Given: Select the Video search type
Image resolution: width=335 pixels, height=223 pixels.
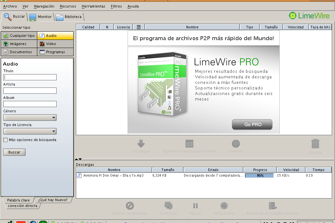Looking at the screenshot, I should coord(55,44).
